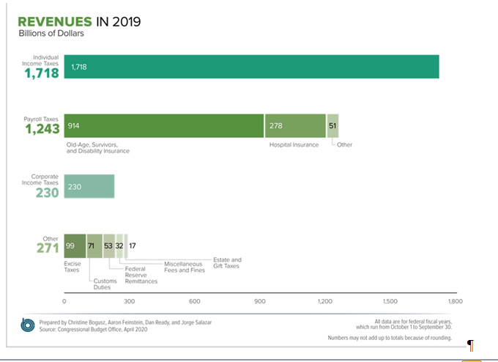Click the 0 axis tick label
Image resolution: width=498 pixels, height=362 pixels.
(x=64, y=301)
